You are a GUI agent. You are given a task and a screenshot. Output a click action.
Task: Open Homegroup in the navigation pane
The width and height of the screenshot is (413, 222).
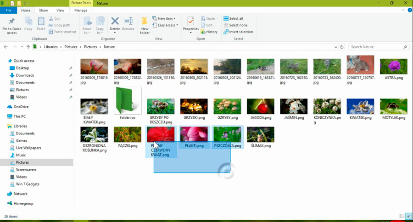(x=23, y=203)
